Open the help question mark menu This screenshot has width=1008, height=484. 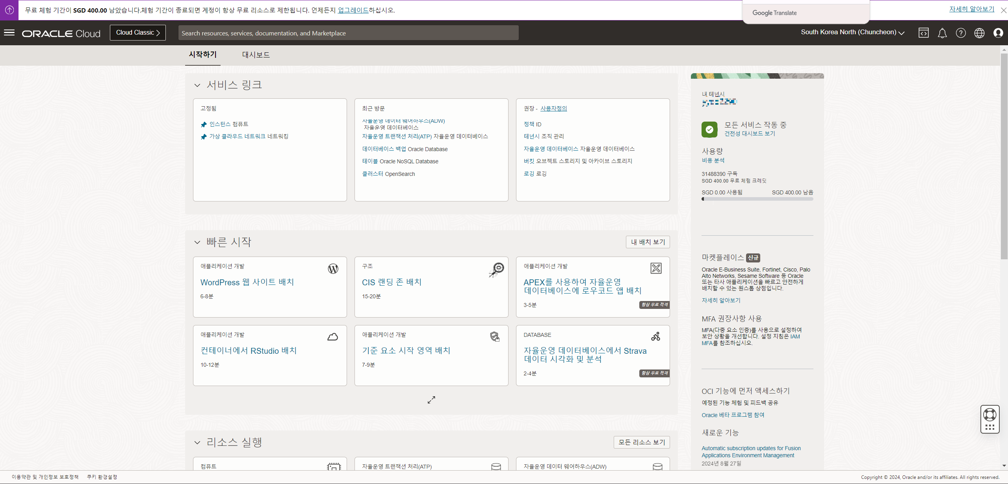[961, 33]
